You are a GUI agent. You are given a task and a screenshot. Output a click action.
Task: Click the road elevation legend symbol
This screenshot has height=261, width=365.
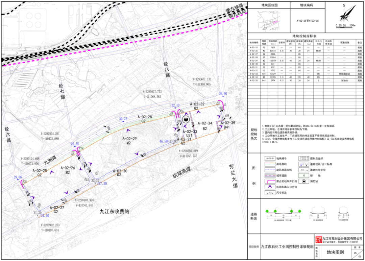304,164
